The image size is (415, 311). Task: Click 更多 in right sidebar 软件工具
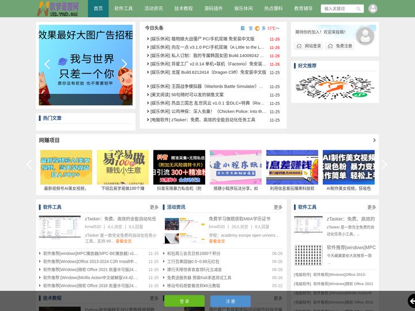pyautogui.click(x=372, y=207)
